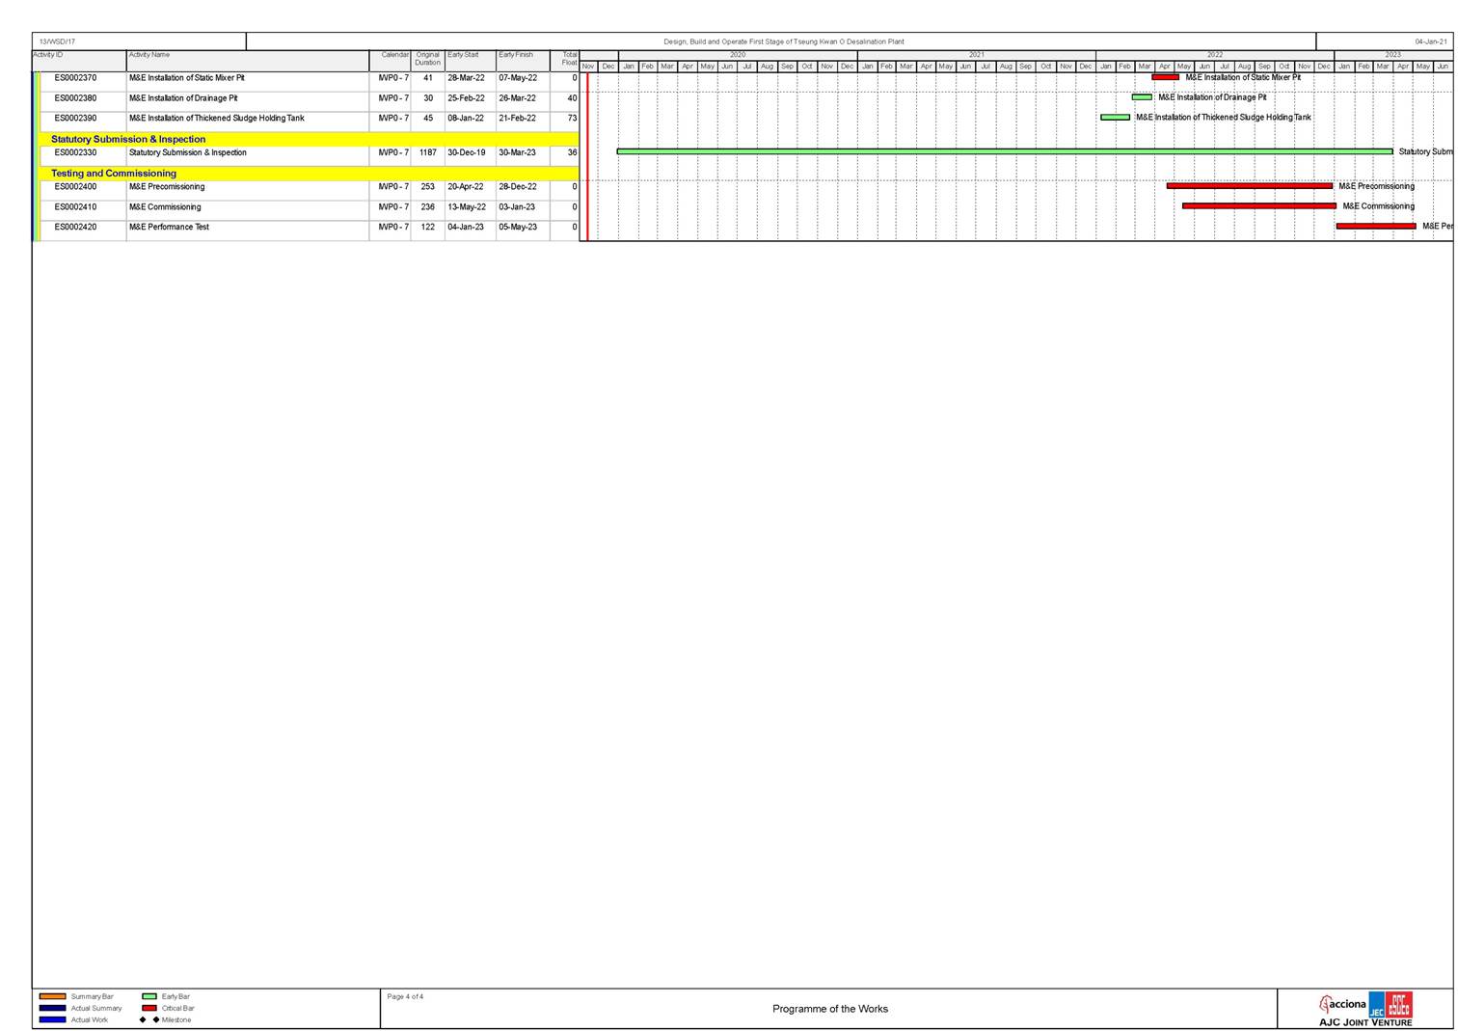Click the 2021 year header in timeline

(976, 55)
